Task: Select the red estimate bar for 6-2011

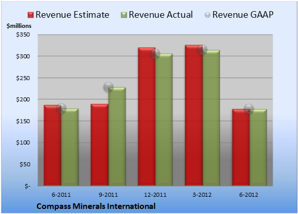Action: tap(53, 146)
